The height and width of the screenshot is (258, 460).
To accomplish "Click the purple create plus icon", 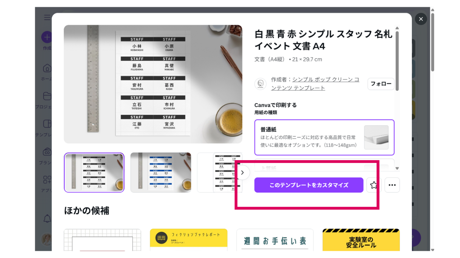I will (47, 37).
